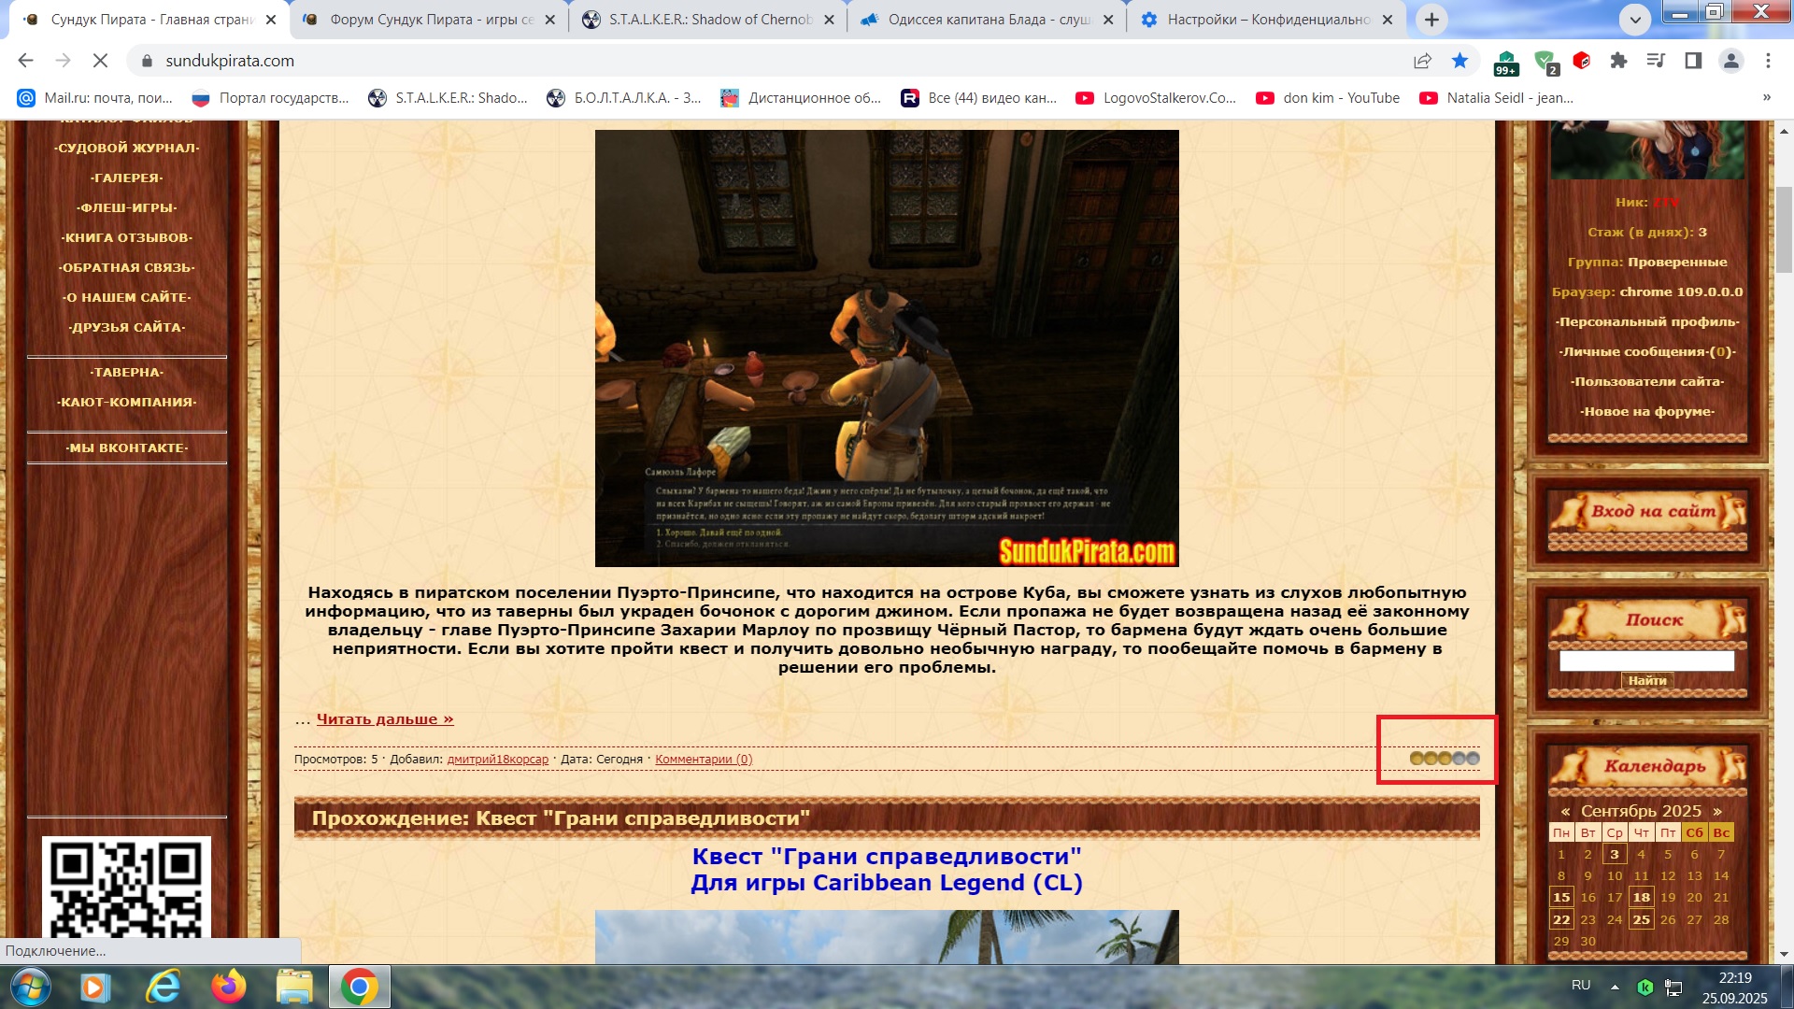Click the site search text field
Image resolution: width=1794 pixels, height=1009 pixels.
[1647, 661]
